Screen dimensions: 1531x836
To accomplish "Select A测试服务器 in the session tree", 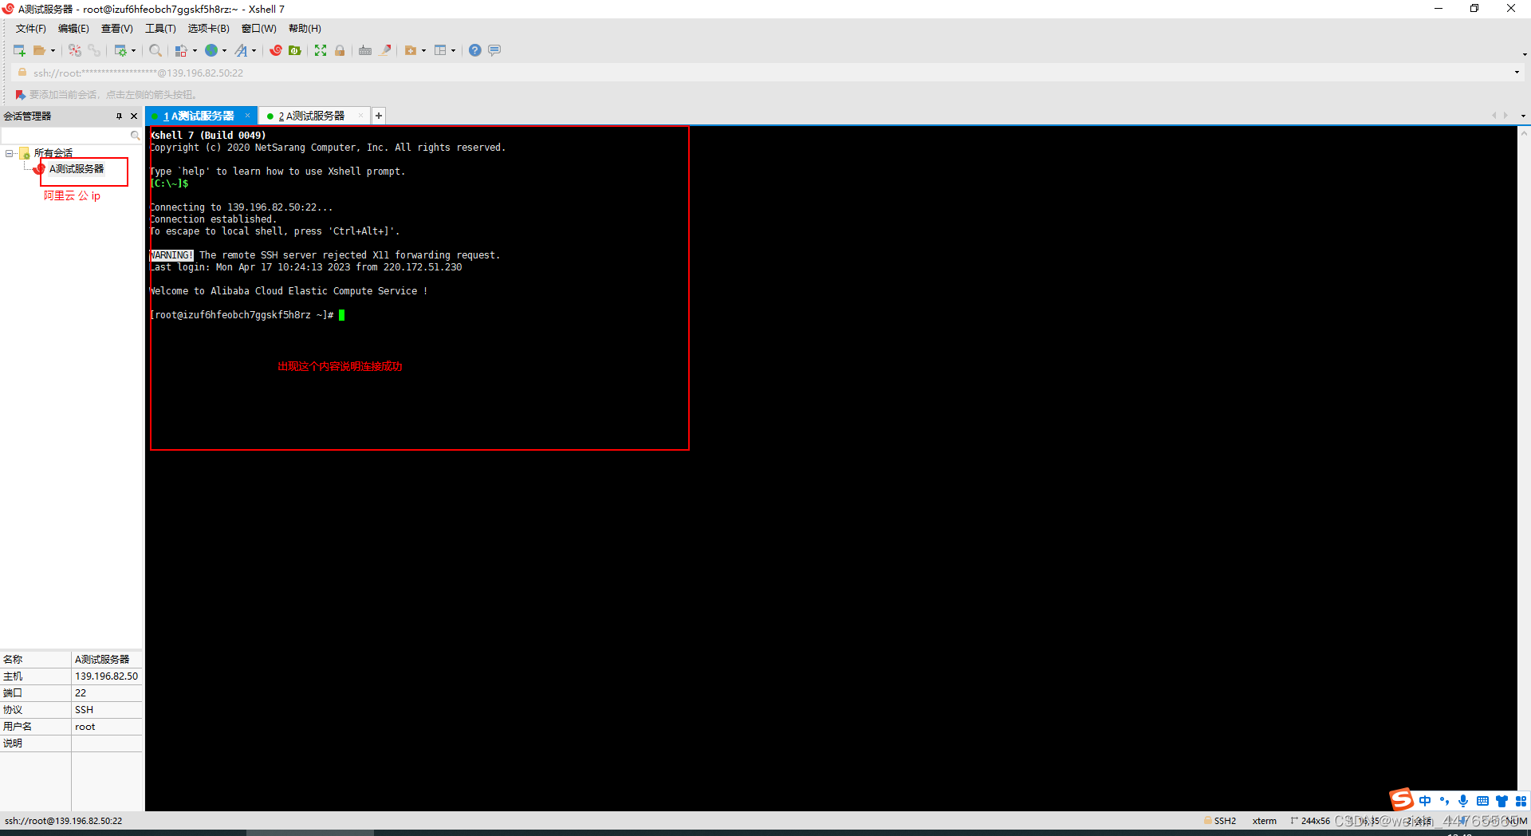I will coord(77,169).
